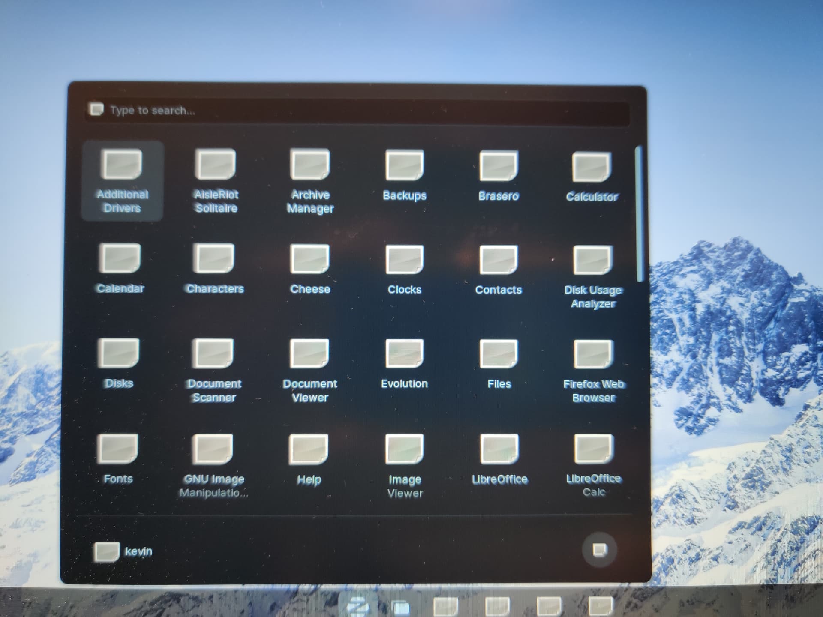823x617 pixels.
Task: Click the blue taskbar icon beside Zorin button
Action: [x=402, y=608]
